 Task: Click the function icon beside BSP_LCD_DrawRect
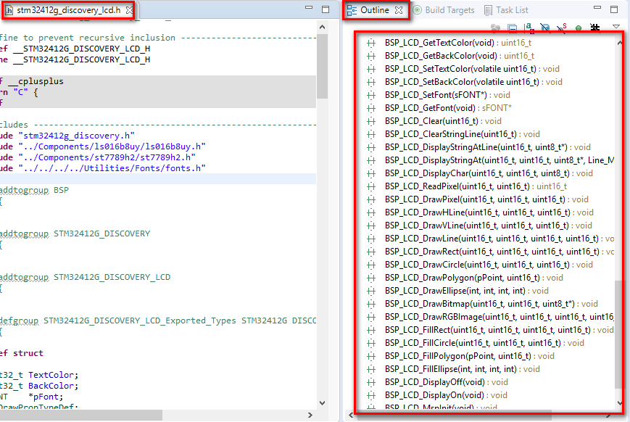(371, 252)
